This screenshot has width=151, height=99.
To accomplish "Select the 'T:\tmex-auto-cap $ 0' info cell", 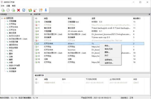I will [101, 37].
